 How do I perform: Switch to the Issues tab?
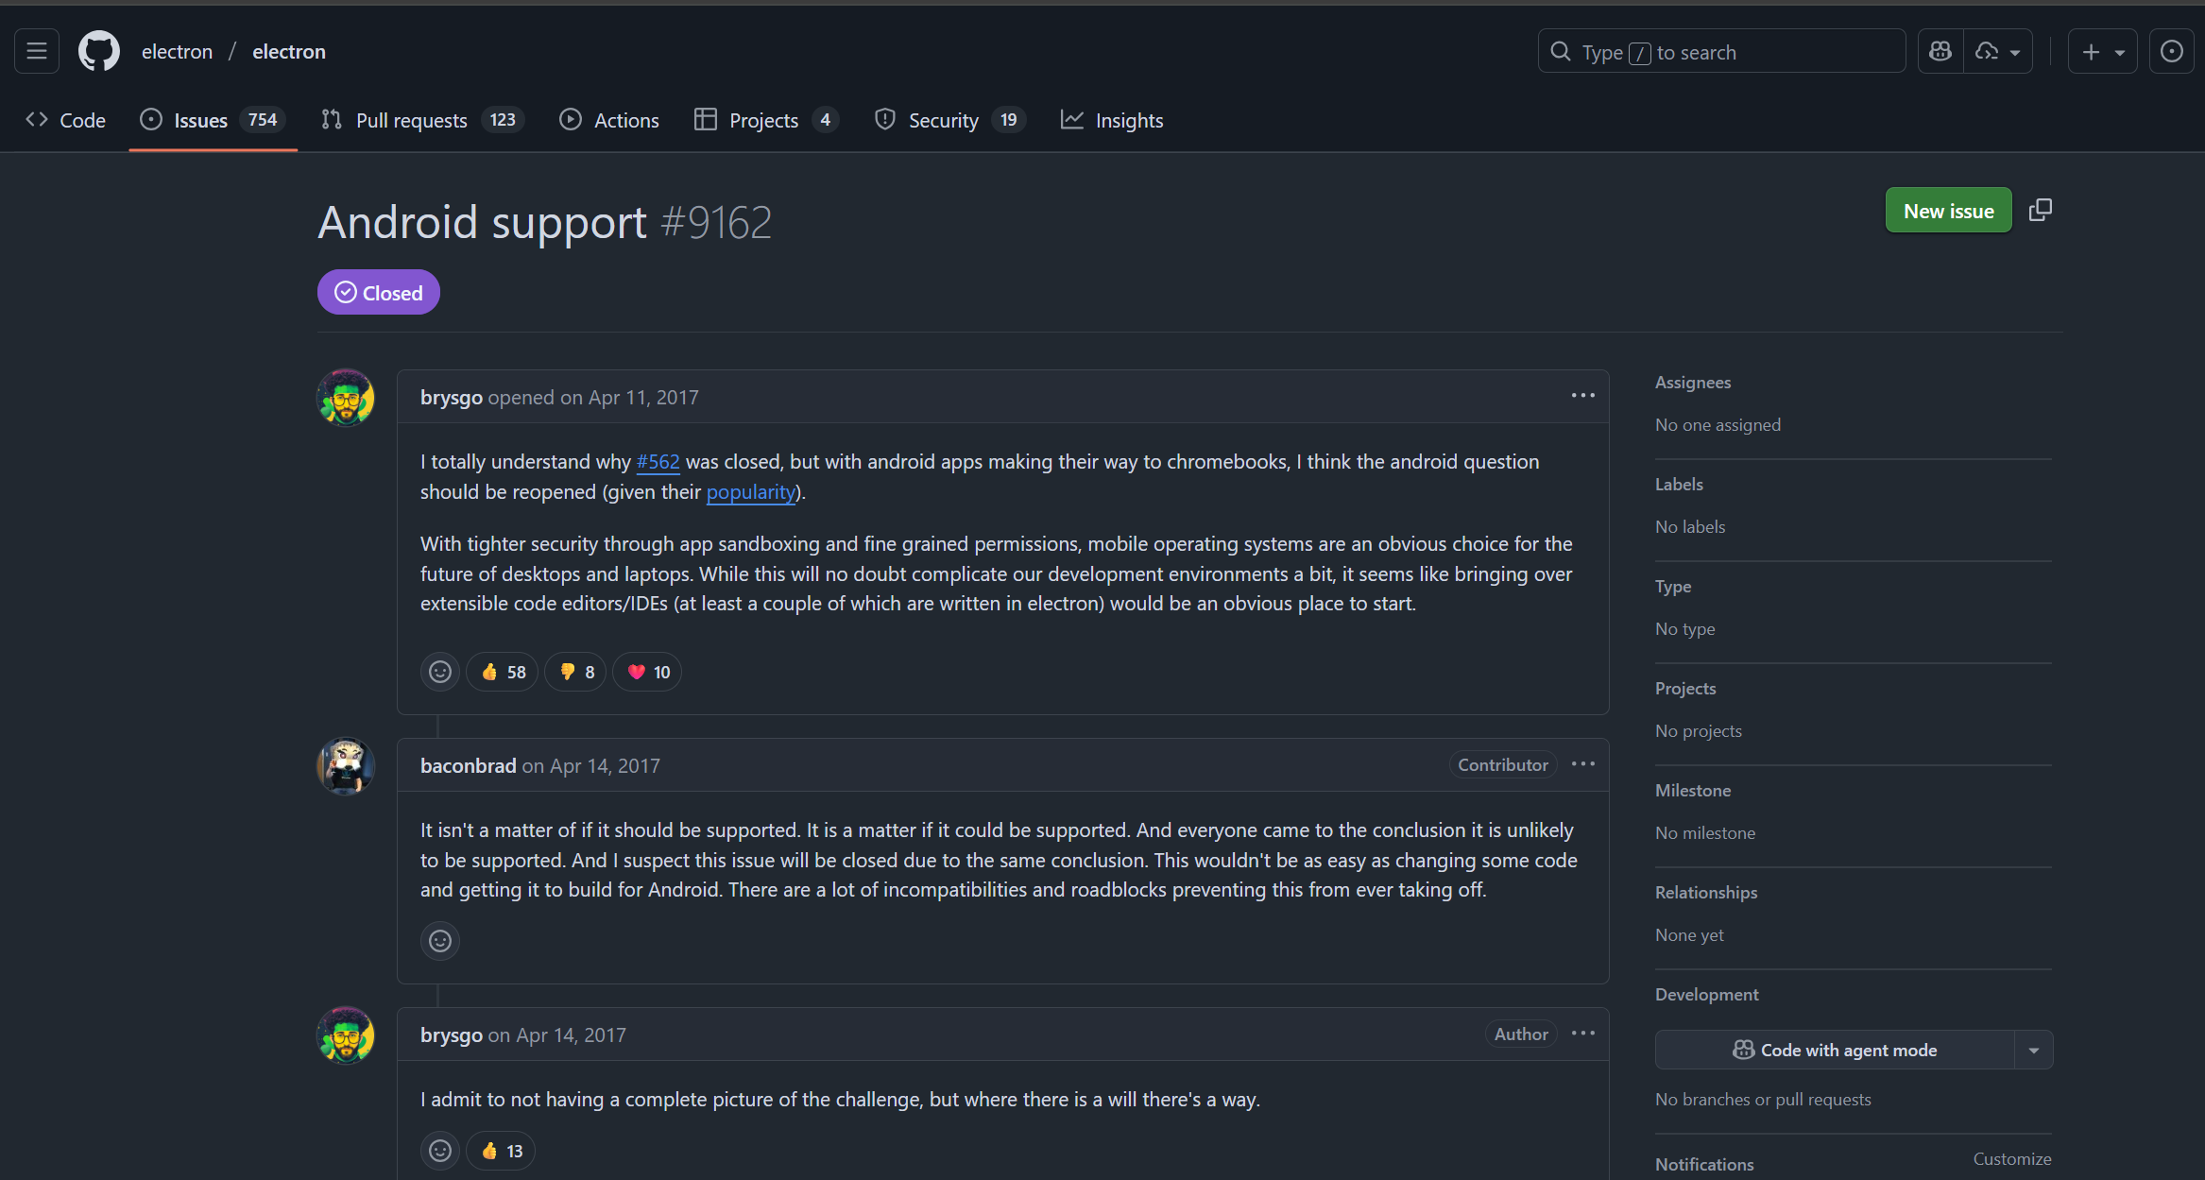(x=213, y=120)
